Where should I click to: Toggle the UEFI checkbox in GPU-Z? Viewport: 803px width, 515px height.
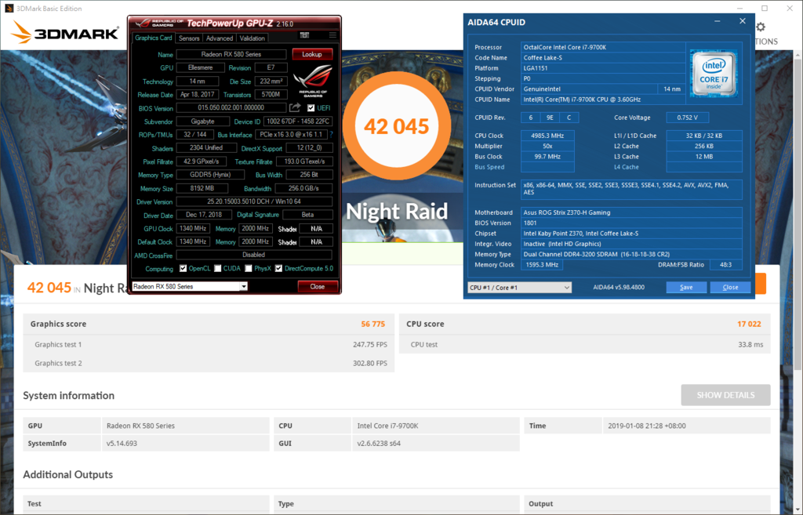click(311, 108)
